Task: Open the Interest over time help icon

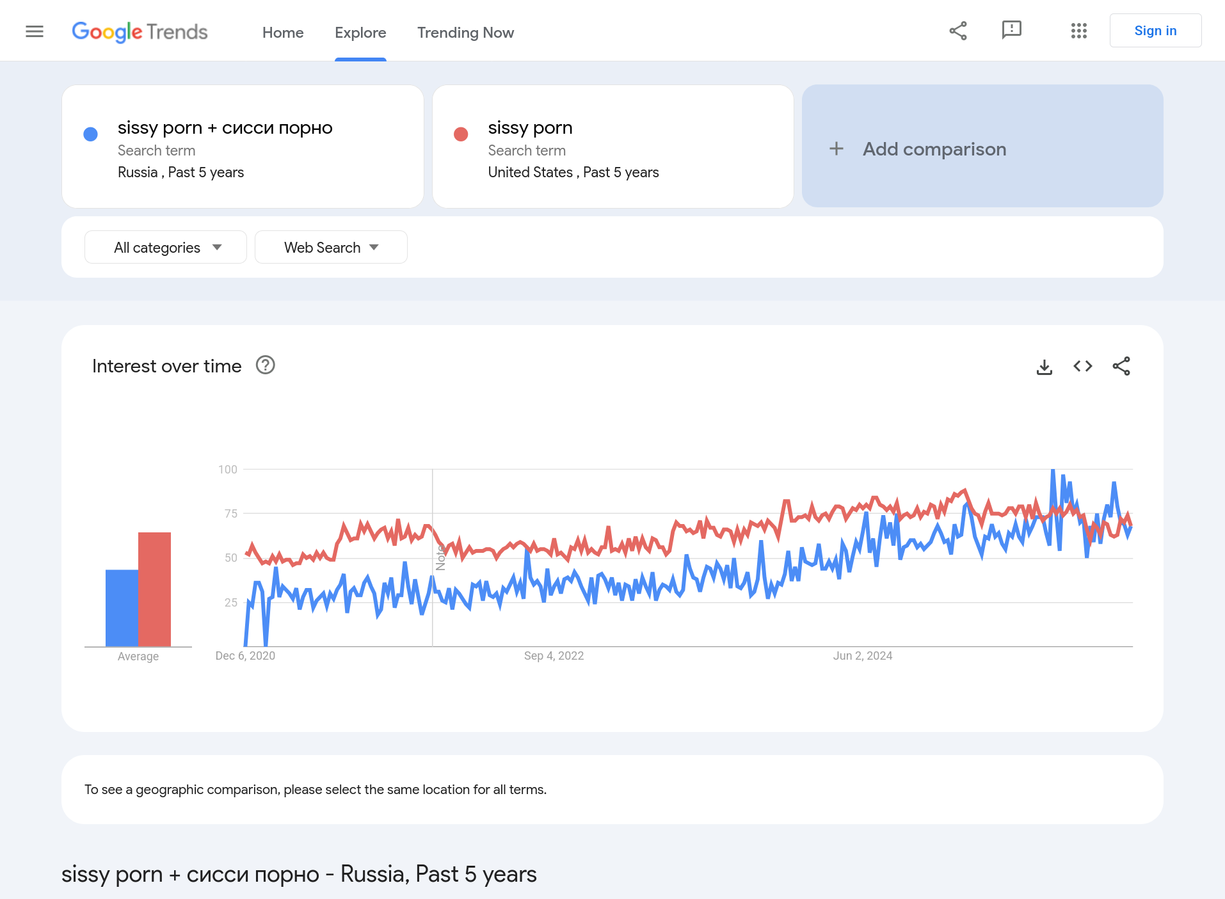Action: tap(265, 365)
